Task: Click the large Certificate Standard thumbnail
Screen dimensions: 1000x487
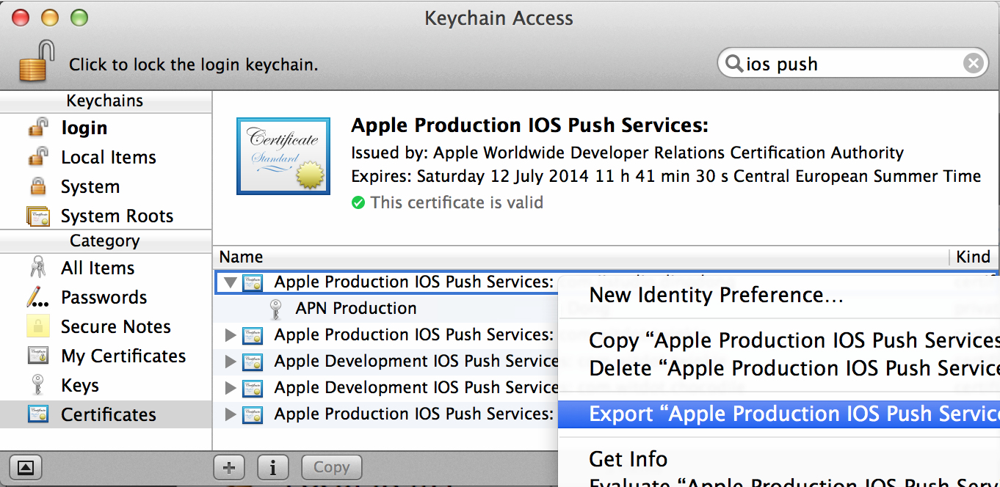Action: [x=283, y=156]
